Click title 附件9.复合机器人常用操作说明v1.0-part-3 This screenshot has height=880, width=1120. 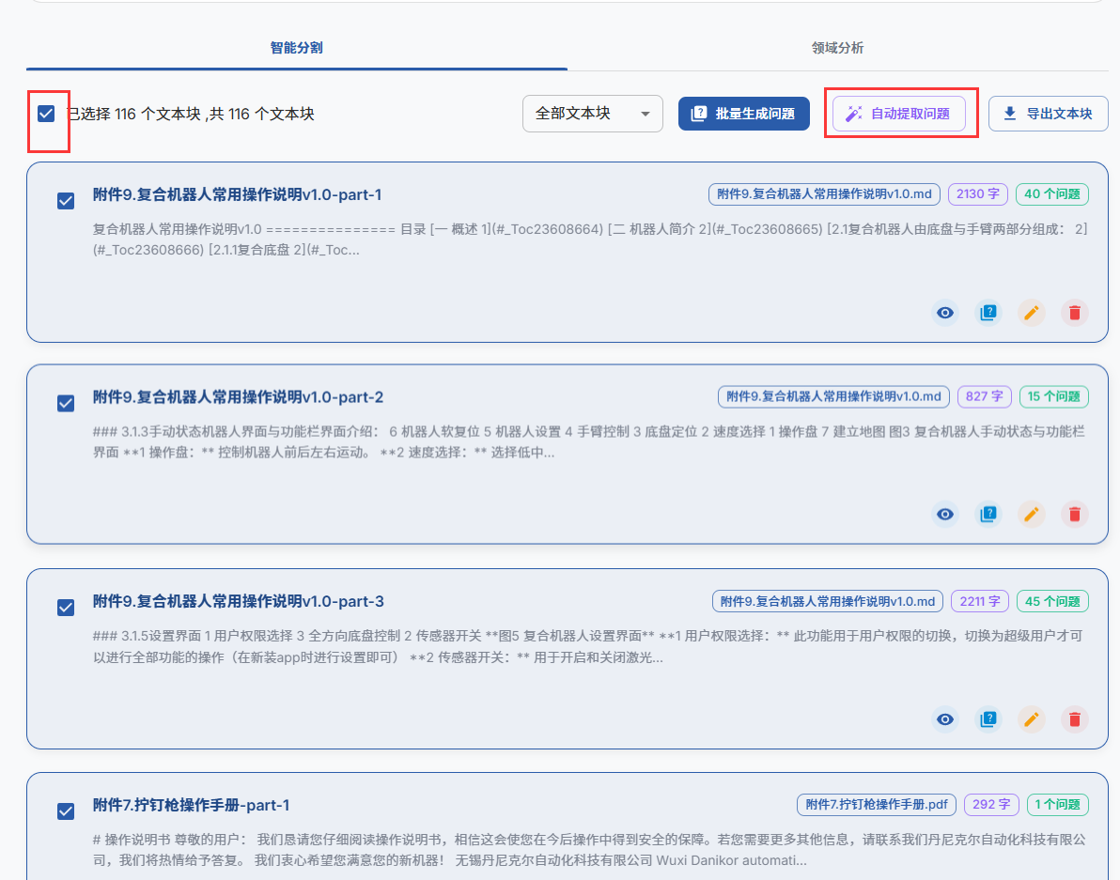coord(238,602)
